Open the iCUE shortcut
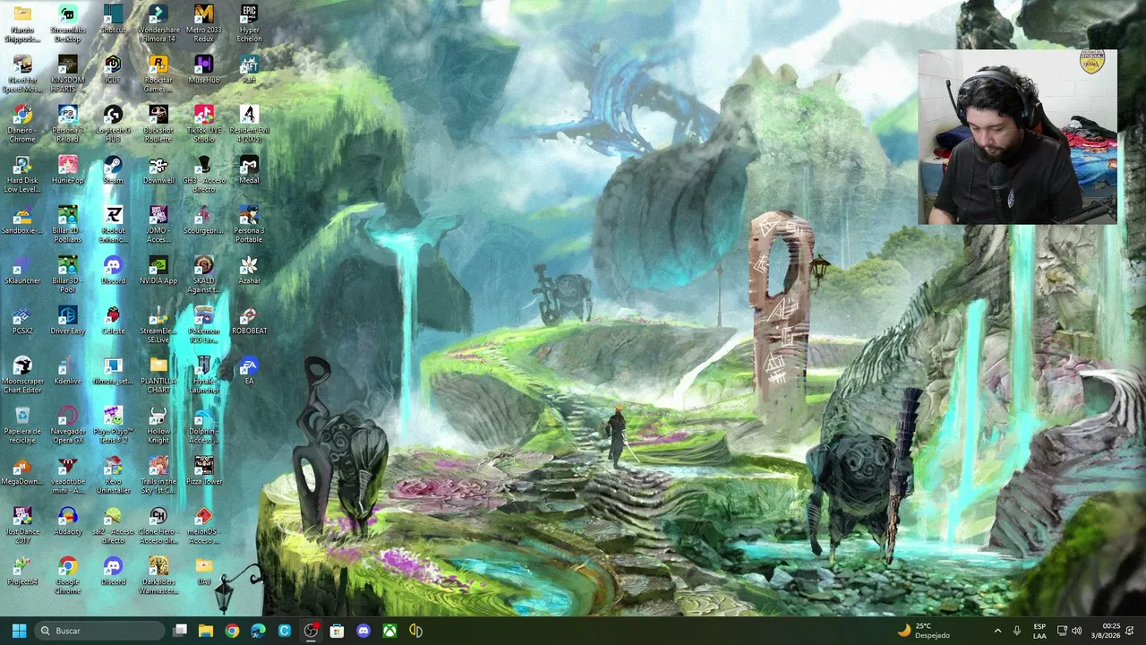This screenshot has width=1146, height=645. (113, 70)
